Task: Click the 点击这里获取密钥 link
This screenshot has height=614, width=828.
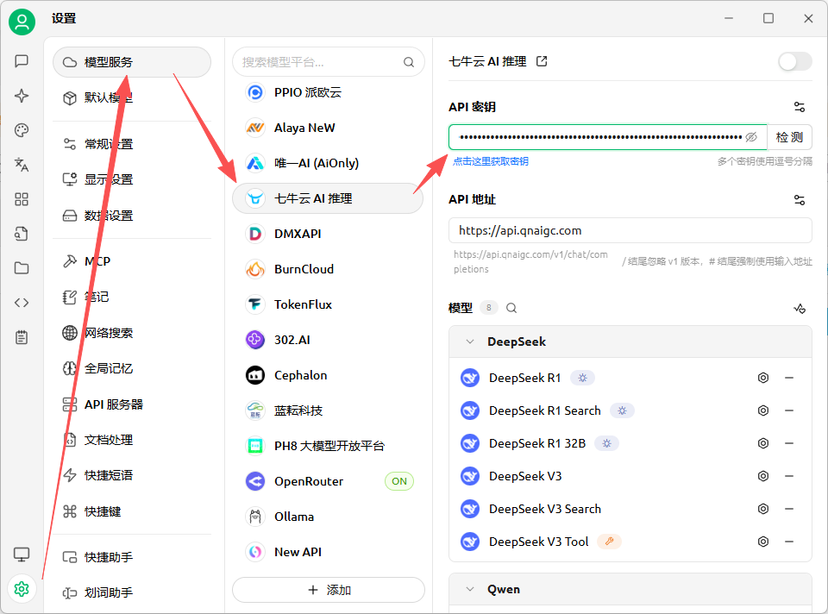Action: click(x=491, y=161)
